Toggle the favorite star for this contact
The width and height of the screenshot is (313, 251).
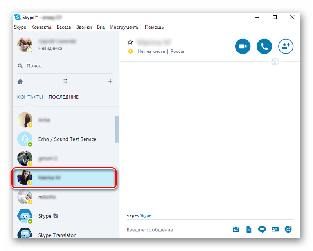point(130,42)
